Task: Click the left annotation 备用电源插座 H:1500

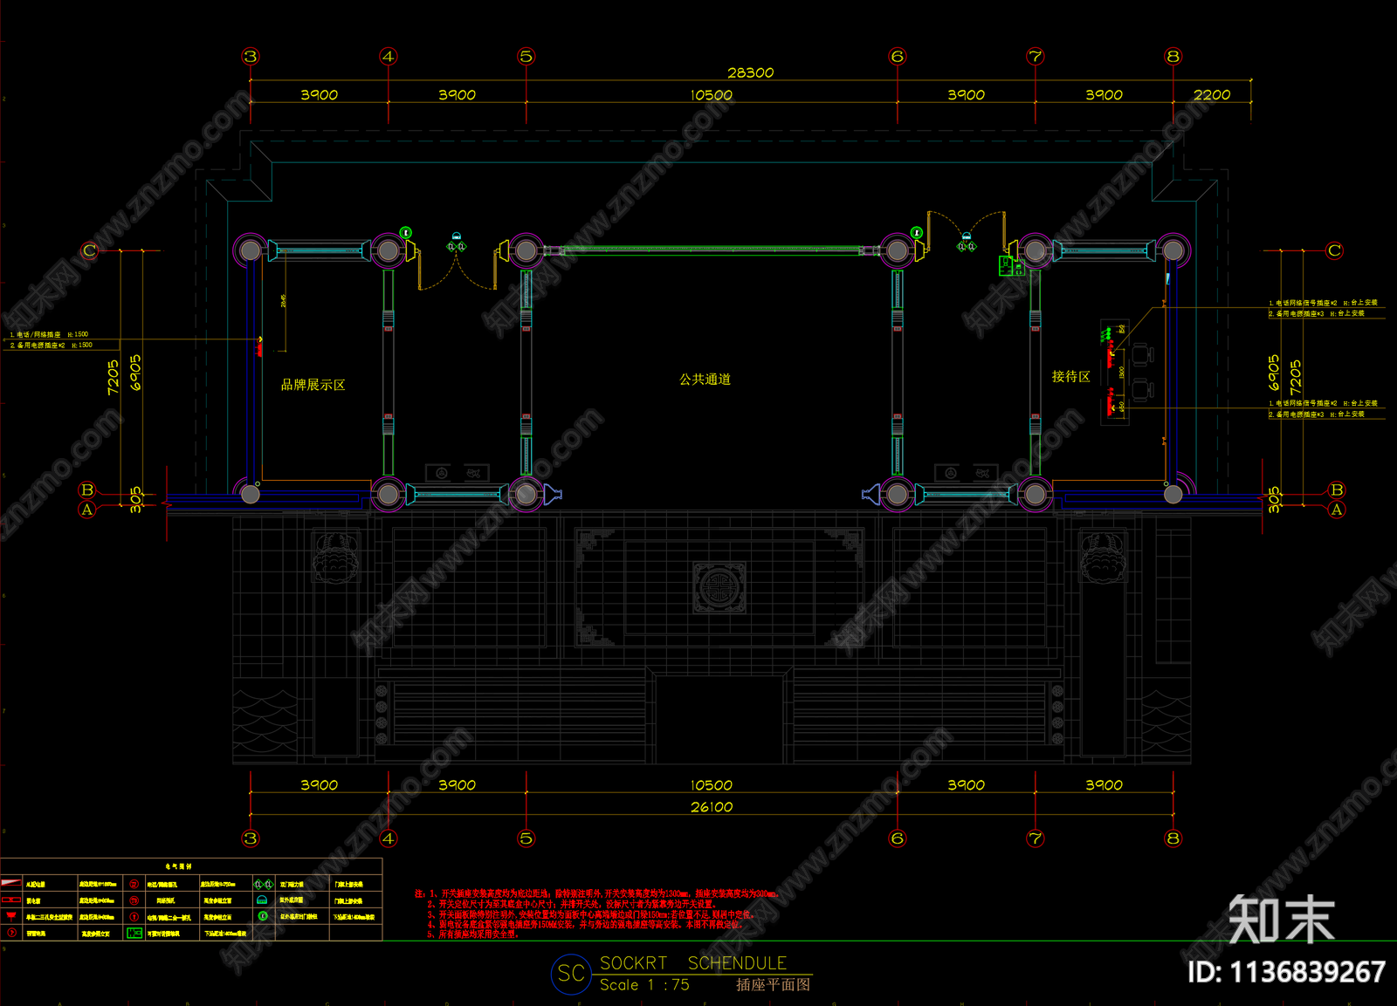Action: pyautogui.click(x=51, y=346)
